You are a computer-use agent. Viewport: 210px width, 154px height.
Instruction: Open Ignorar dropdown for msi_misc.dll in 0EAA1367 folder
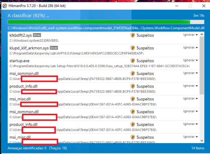point(190,99)
